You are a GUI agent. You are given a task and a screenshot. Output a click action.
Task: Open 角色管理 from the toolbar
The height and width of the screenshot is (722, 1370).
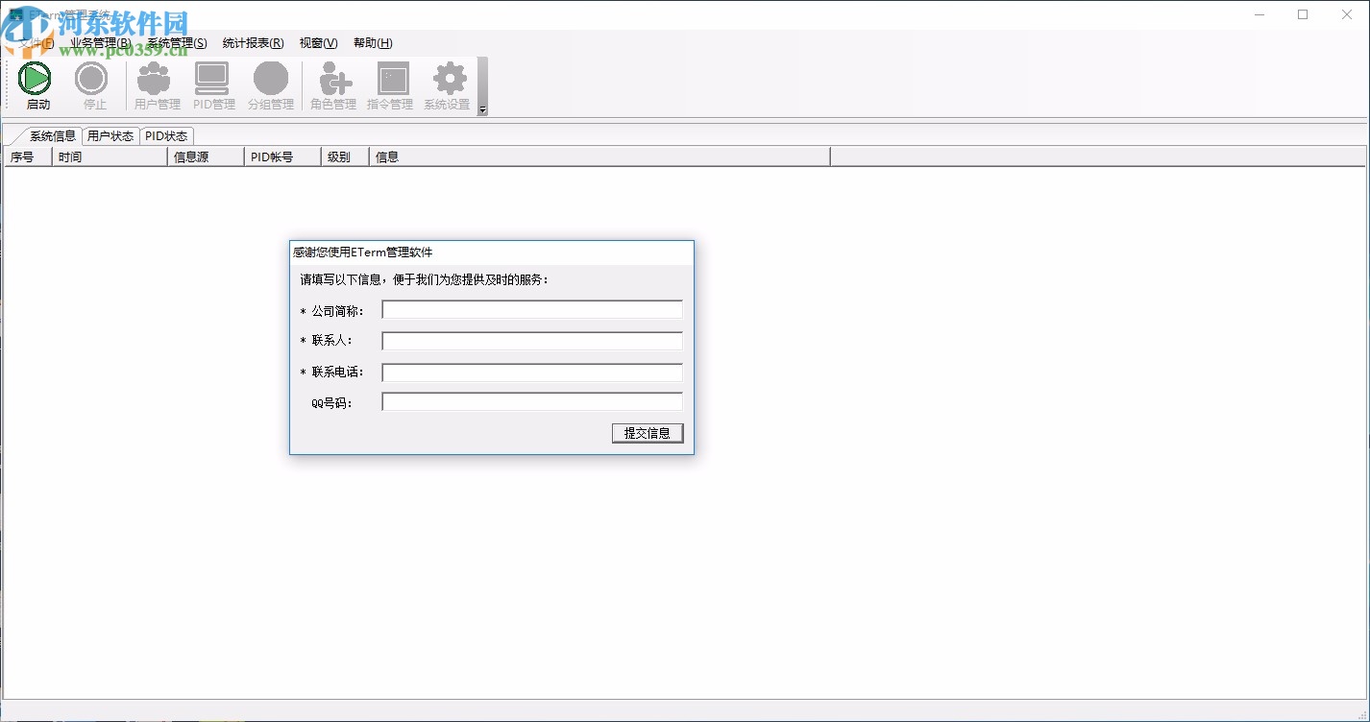tap(332, 85)
